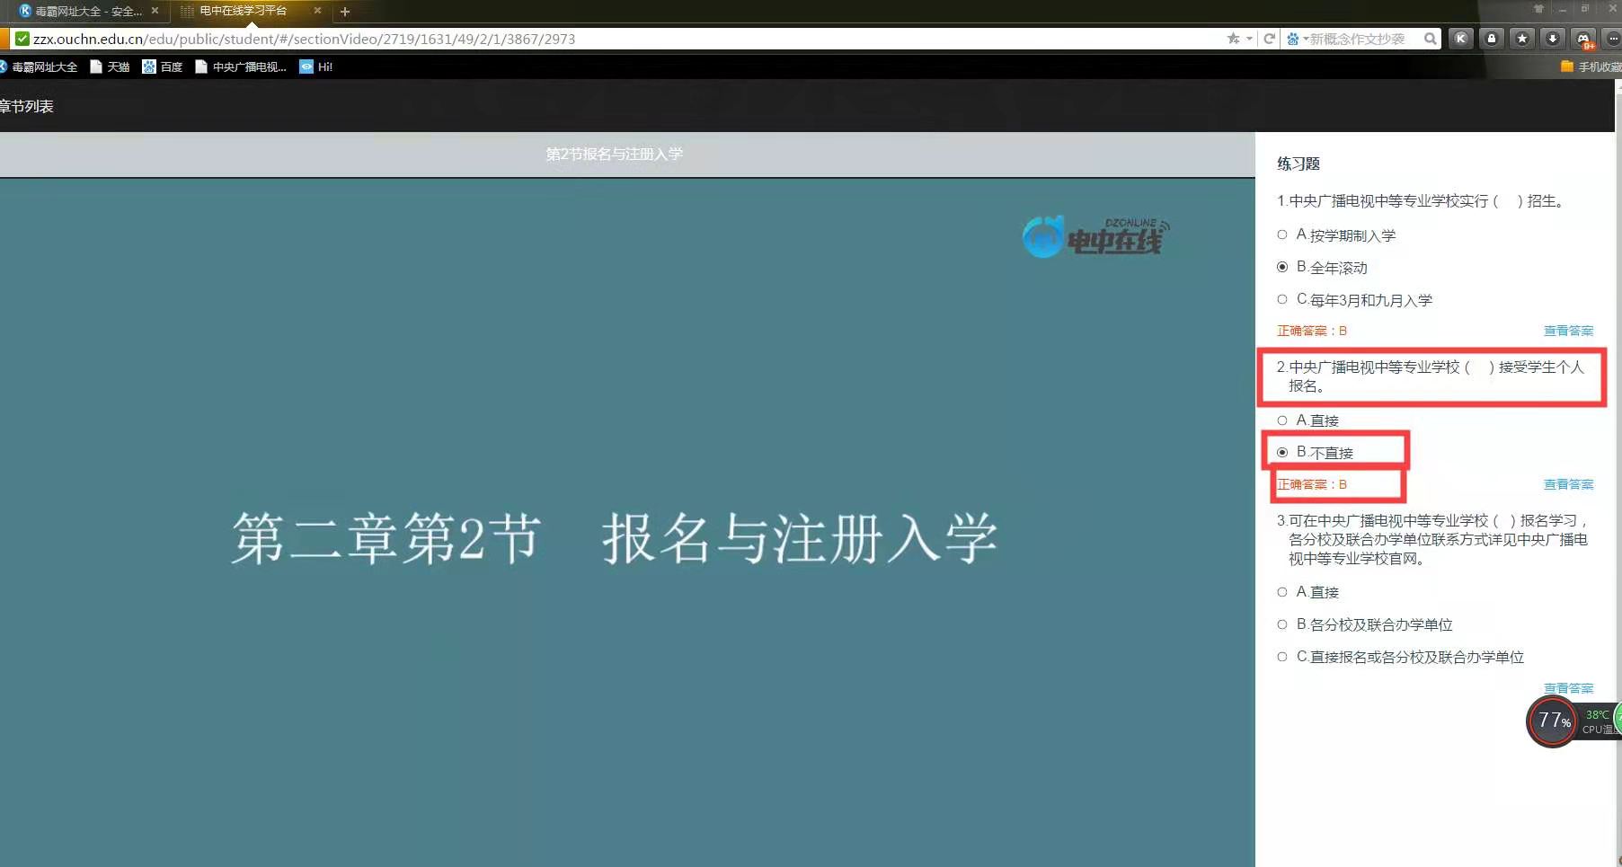Click the 新概念作文抄袭 search box

[1357, 39]
